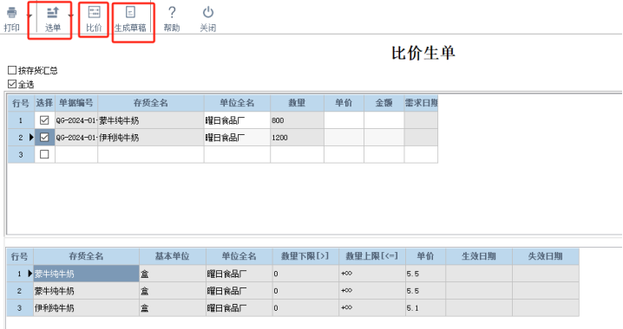Click 数量下限[>] column header
Image resolution: width=623 pixels, height=329 pixels.
[x=305, y=256]
